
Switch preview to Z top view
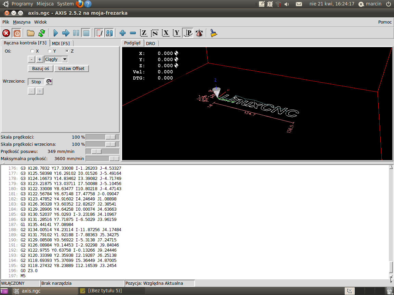(x=144, y=33)
